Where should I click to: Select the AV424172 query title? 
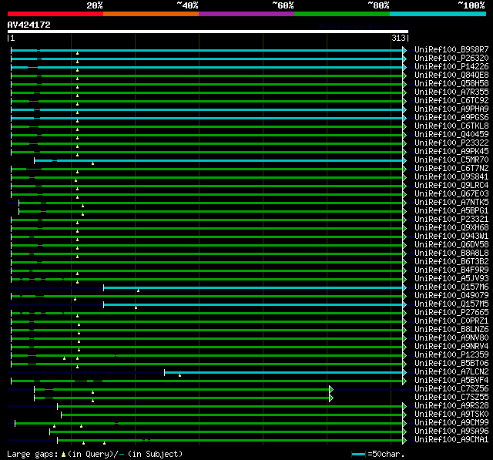(29, 25)
